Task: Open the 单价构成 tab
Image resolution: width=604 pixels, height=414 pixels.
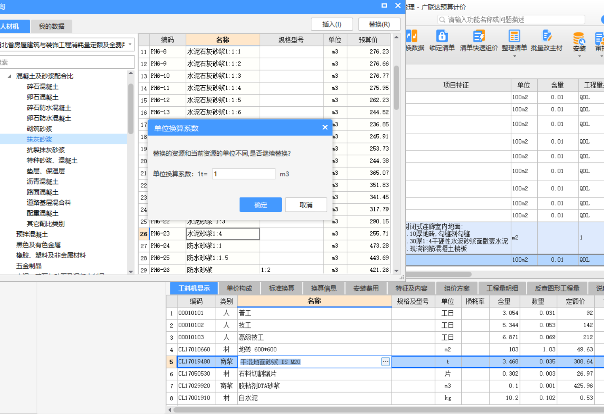Action: [x=239, y=288]
